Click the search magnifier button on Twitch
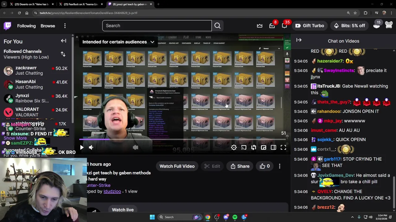Screen dimensions: 396x222 tap(217, 26)
